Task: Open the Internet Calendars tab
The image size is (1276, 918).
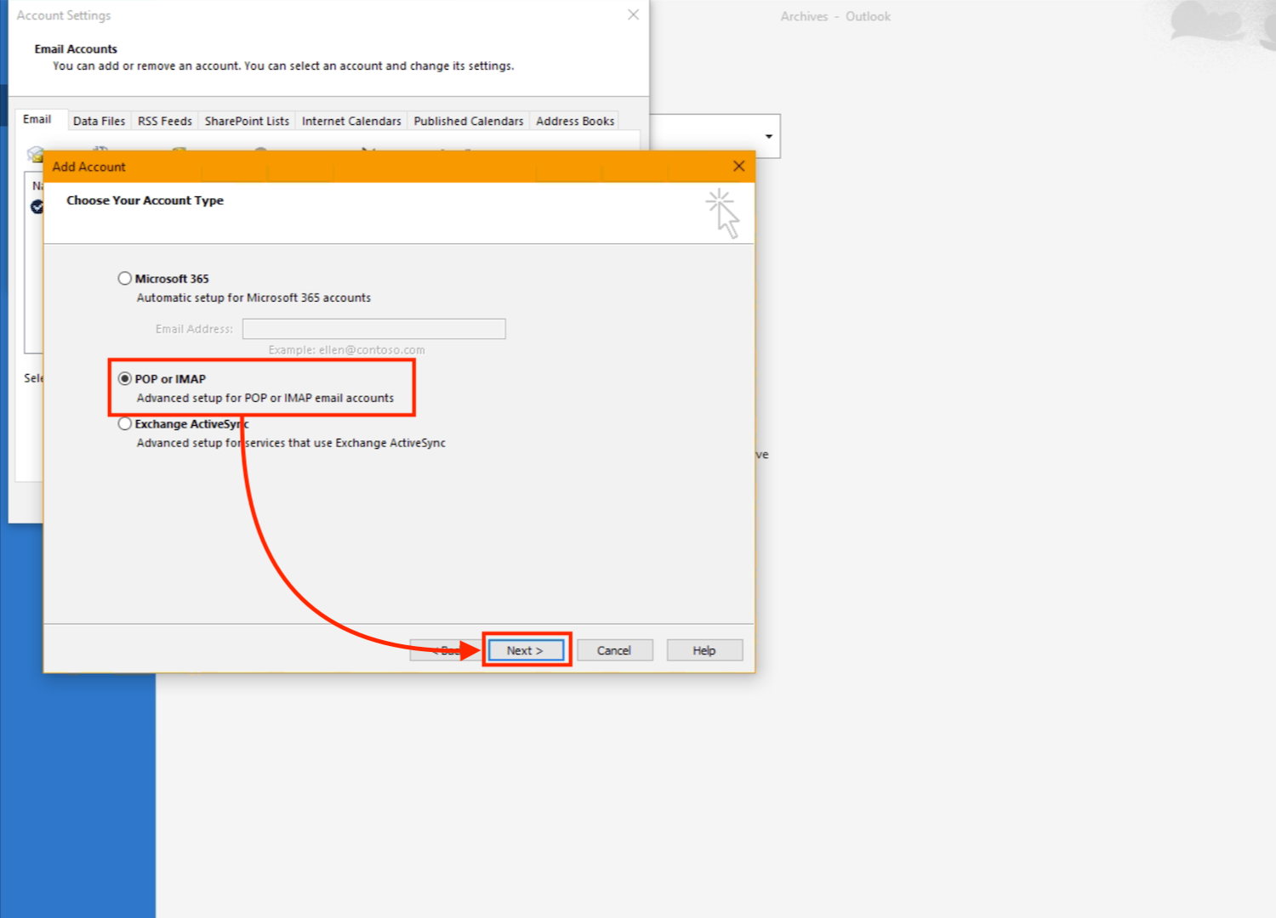Action: click(x=350, y=122)
